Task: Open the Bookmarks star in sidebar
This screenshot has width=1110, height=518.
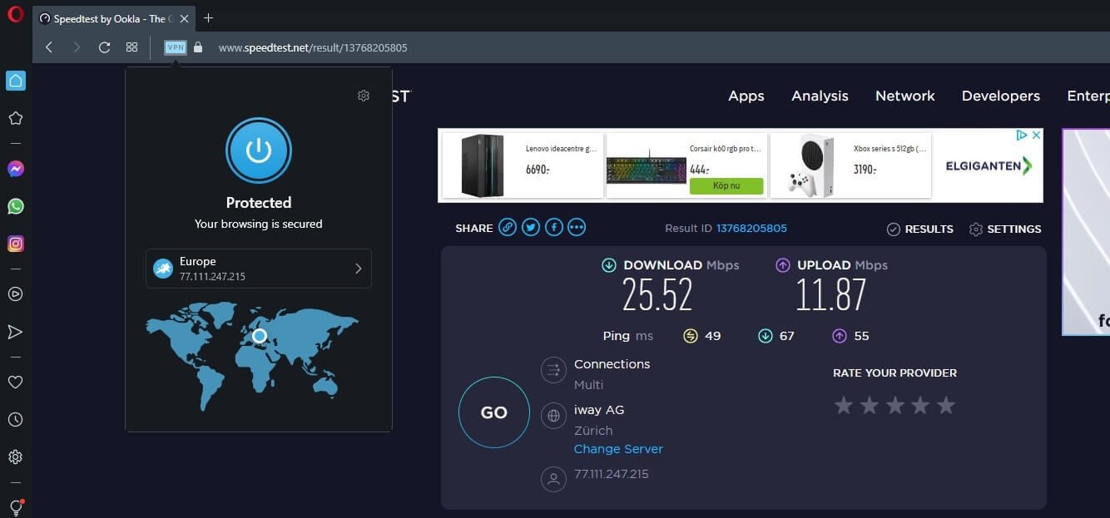Action: 15,119
